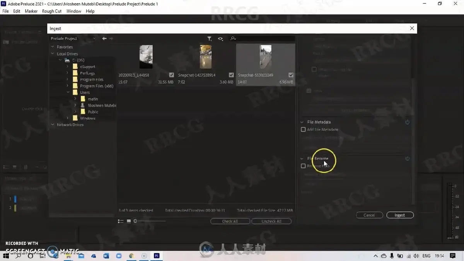Expand the Program Files folder
Image resolution: width=464 pixels, height=261 pixels.
click(68, 80)
